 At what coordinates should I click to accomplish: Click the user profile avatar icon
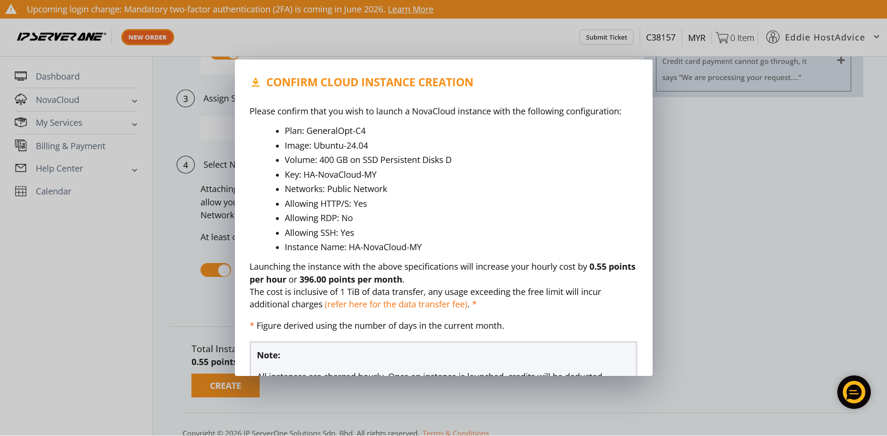(772, 37)
